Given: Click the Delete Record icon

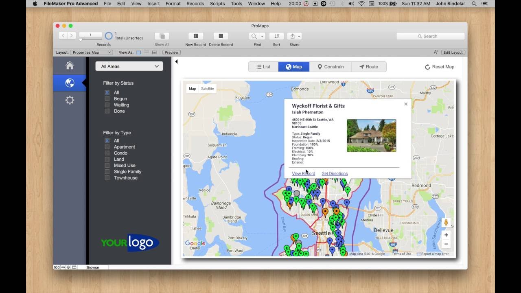Looking at the screenshot, I should tap(221, 36).
